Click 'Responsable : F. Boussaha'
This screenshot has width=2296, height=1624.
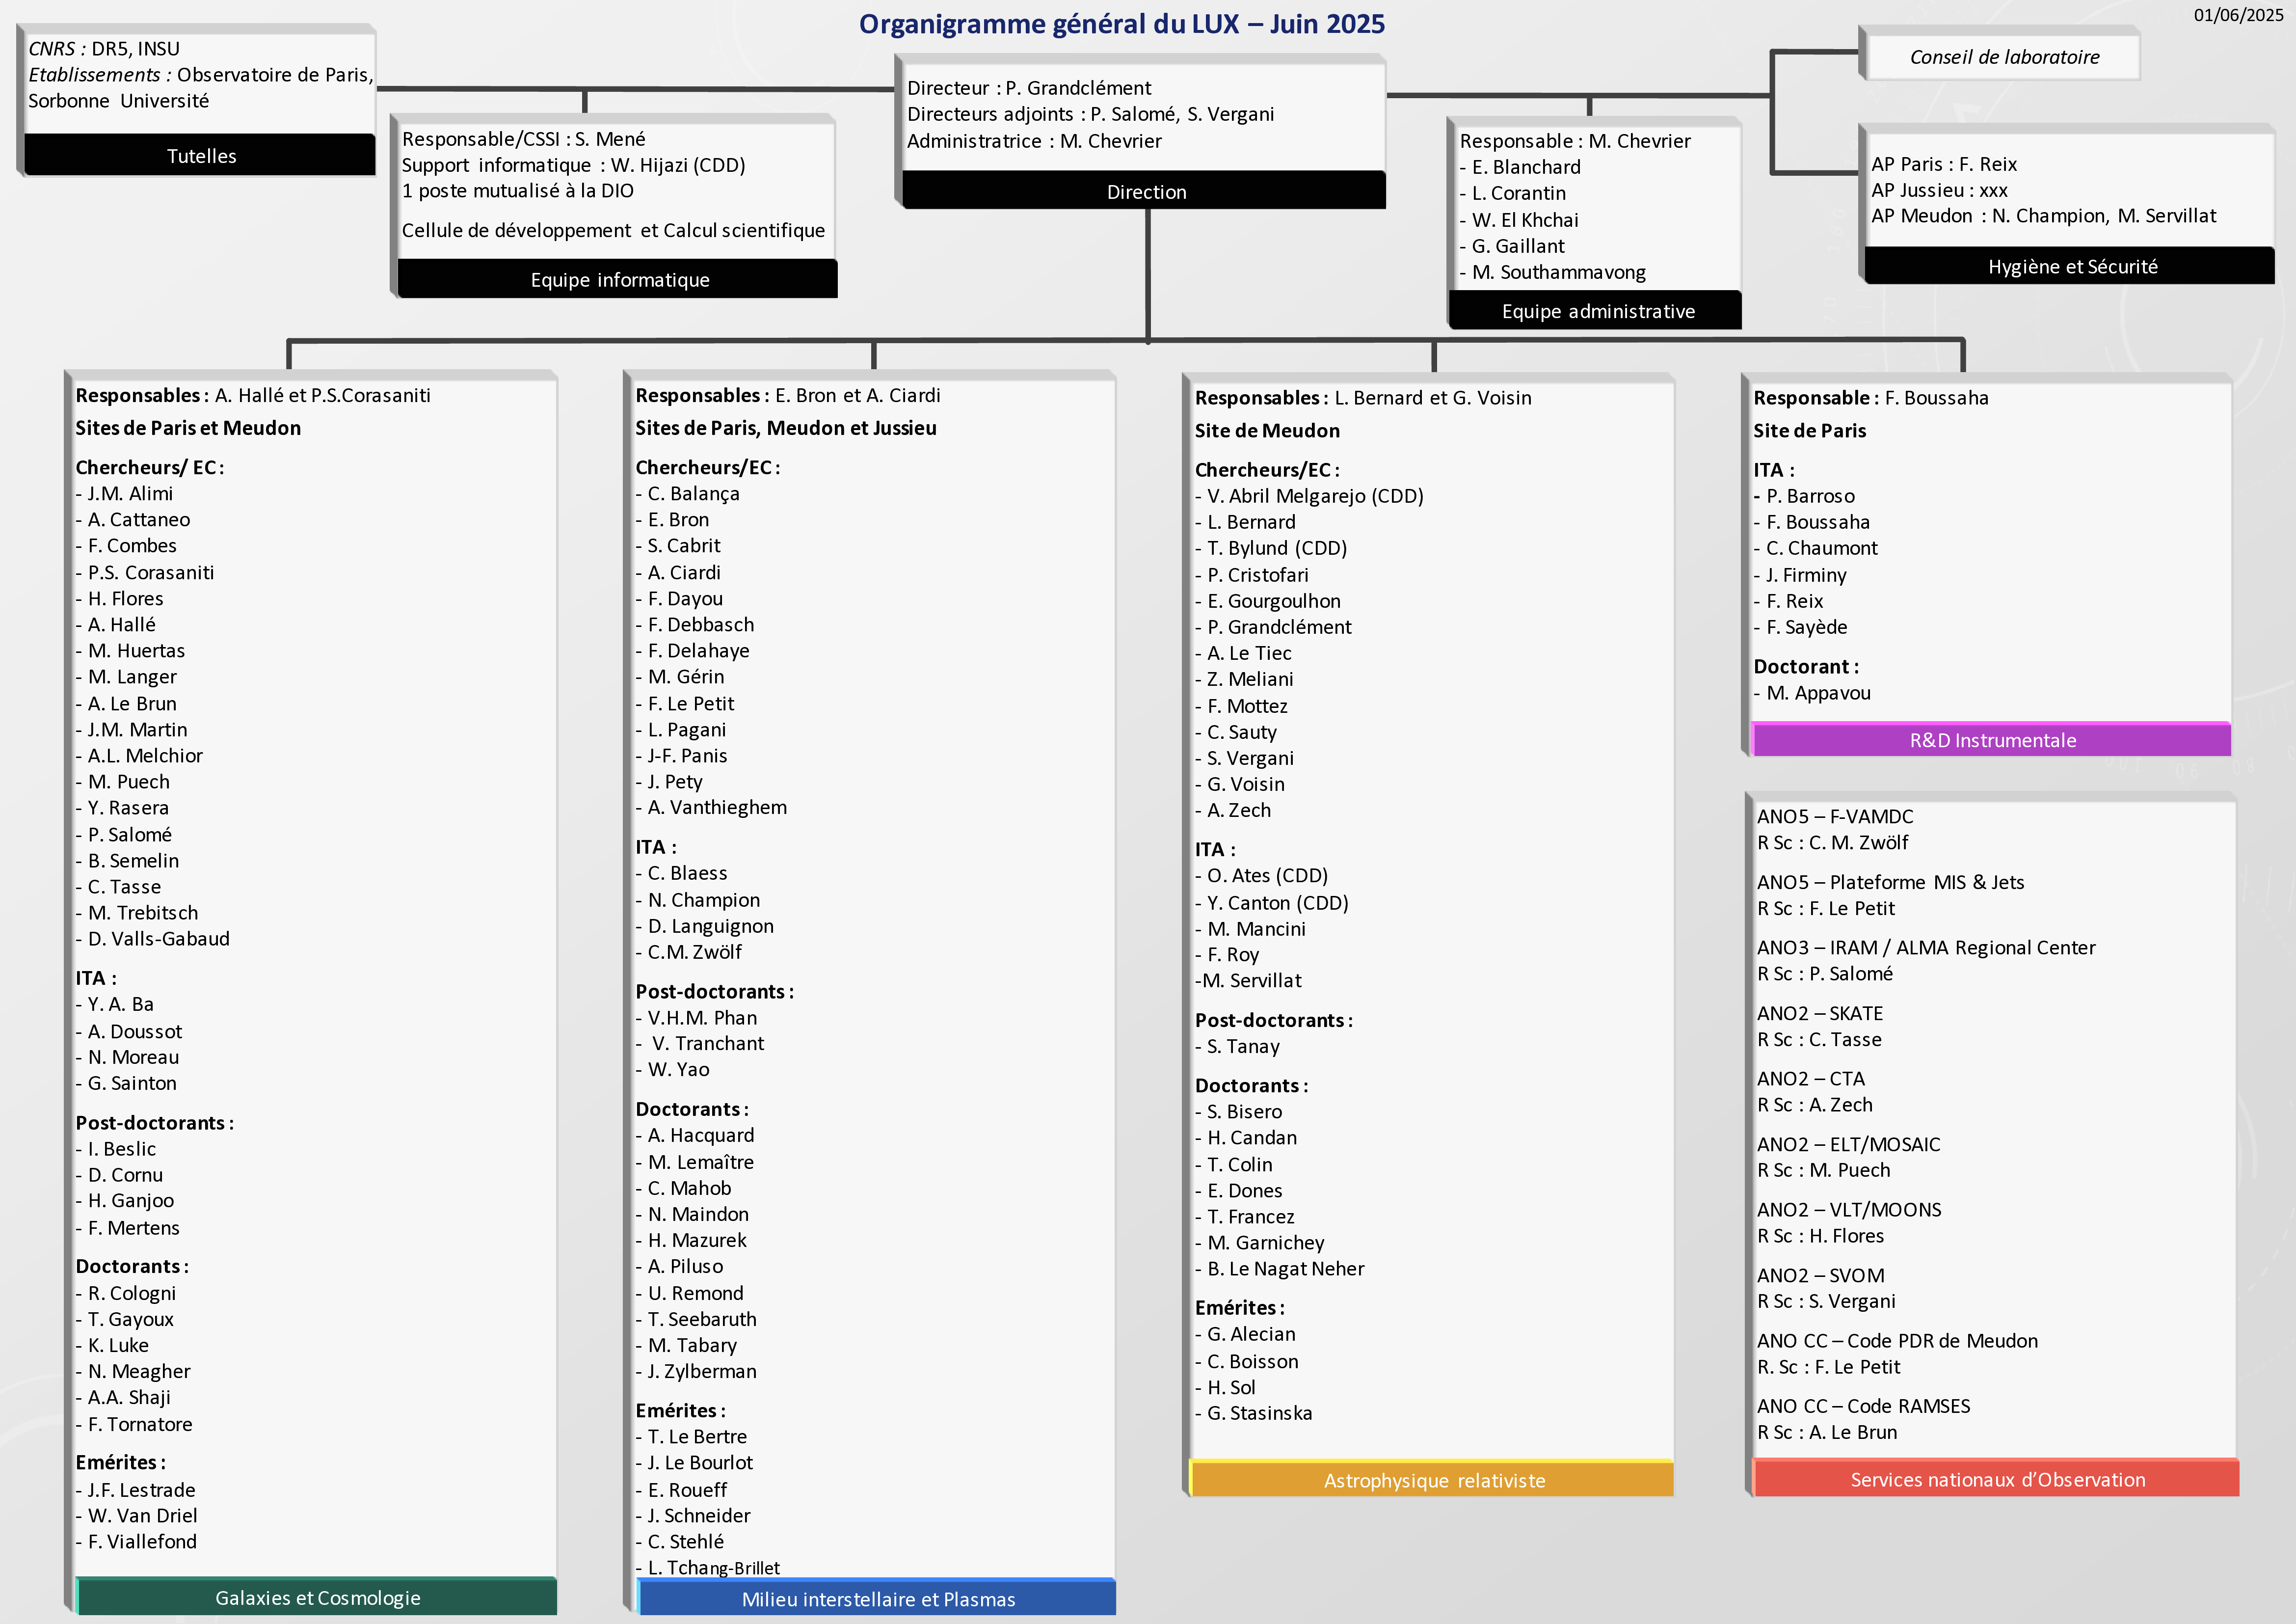click(1871, 398)
